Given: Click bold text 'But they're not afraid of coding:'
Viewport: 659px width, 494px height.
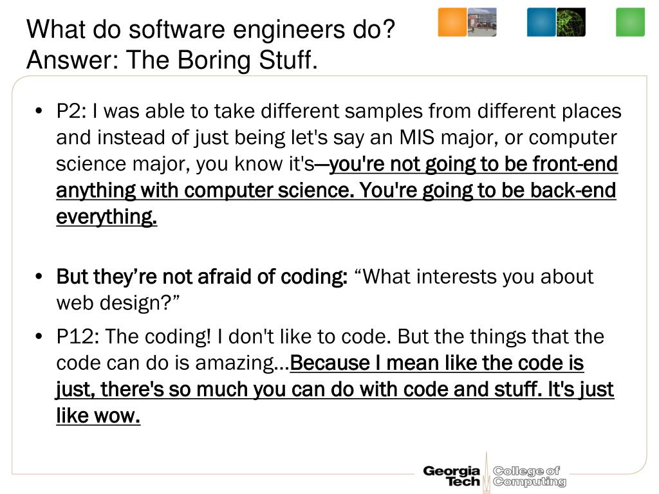Looking at the screenshot, I should (x=201, y=277).
